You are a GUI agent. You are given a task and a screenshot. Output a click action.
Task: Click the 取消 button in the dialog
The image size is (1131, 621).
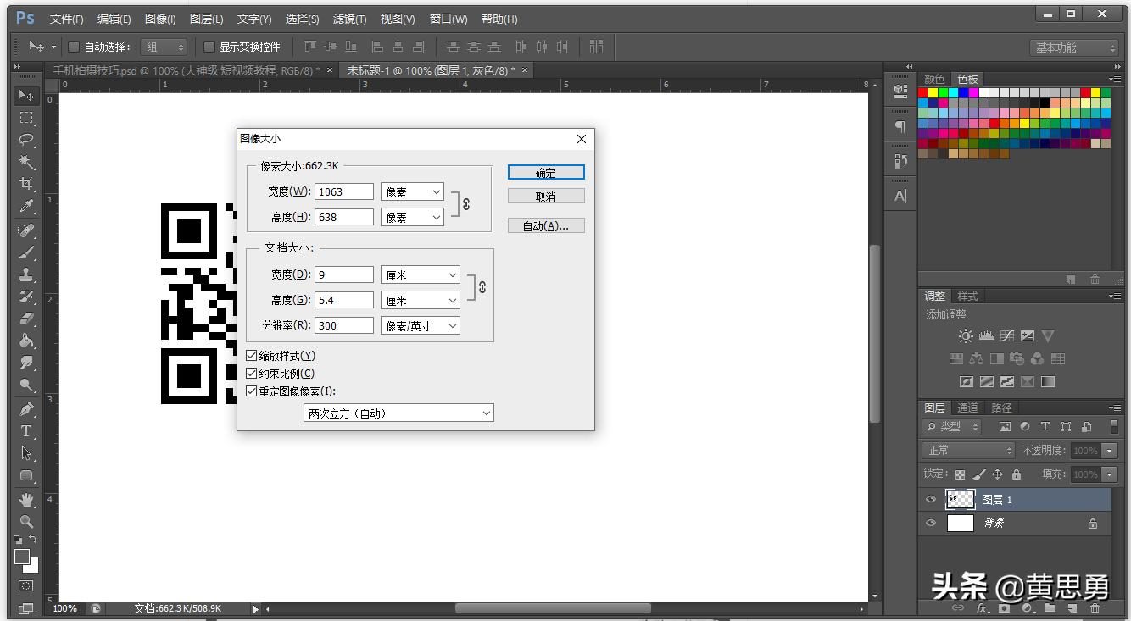[x=546, y=196]
